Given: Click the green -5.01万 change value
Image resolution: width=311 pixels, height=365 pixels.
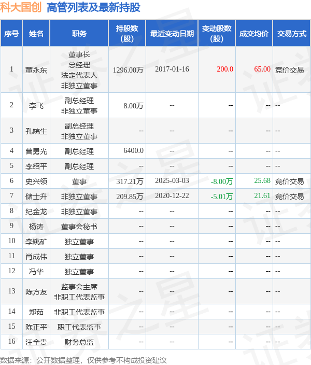Looking at the screenshot, I should [x=222, y=196].
